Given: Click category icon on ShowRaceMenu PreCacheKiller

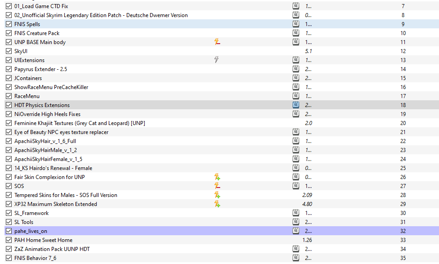Looking at the screenshot, I should pos(296,87).
